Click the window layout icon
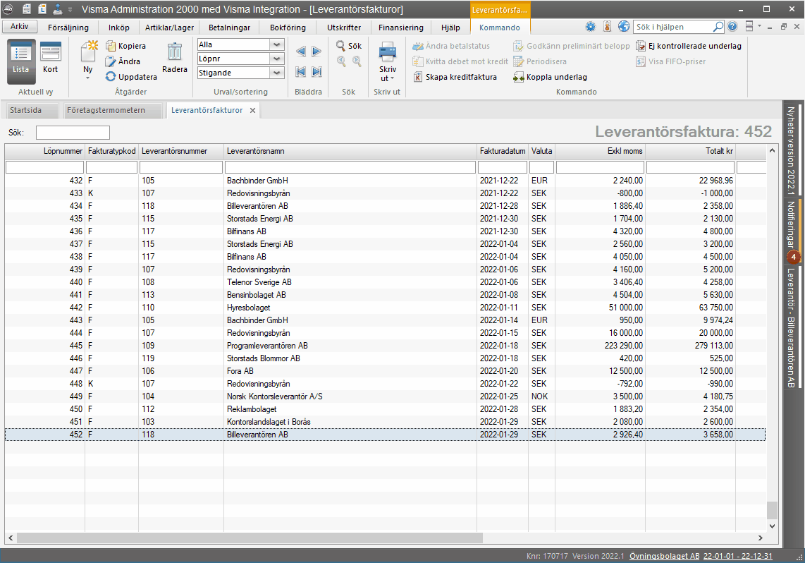This screenshot has width=805, height=563. (x=749, y=27)
